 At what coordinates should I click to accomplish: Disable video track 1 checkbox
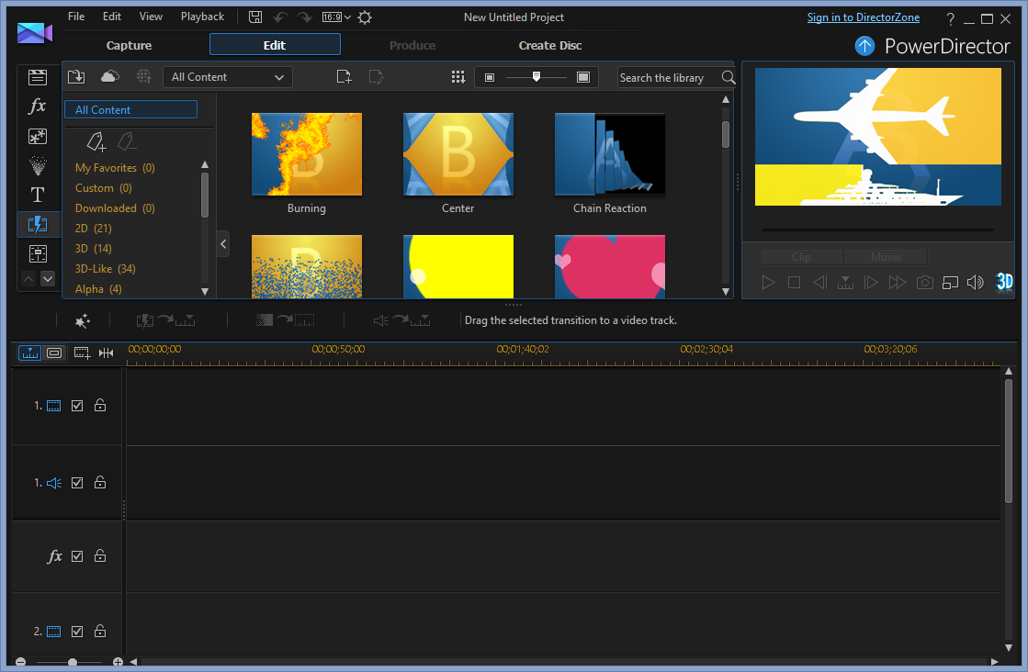77,406
